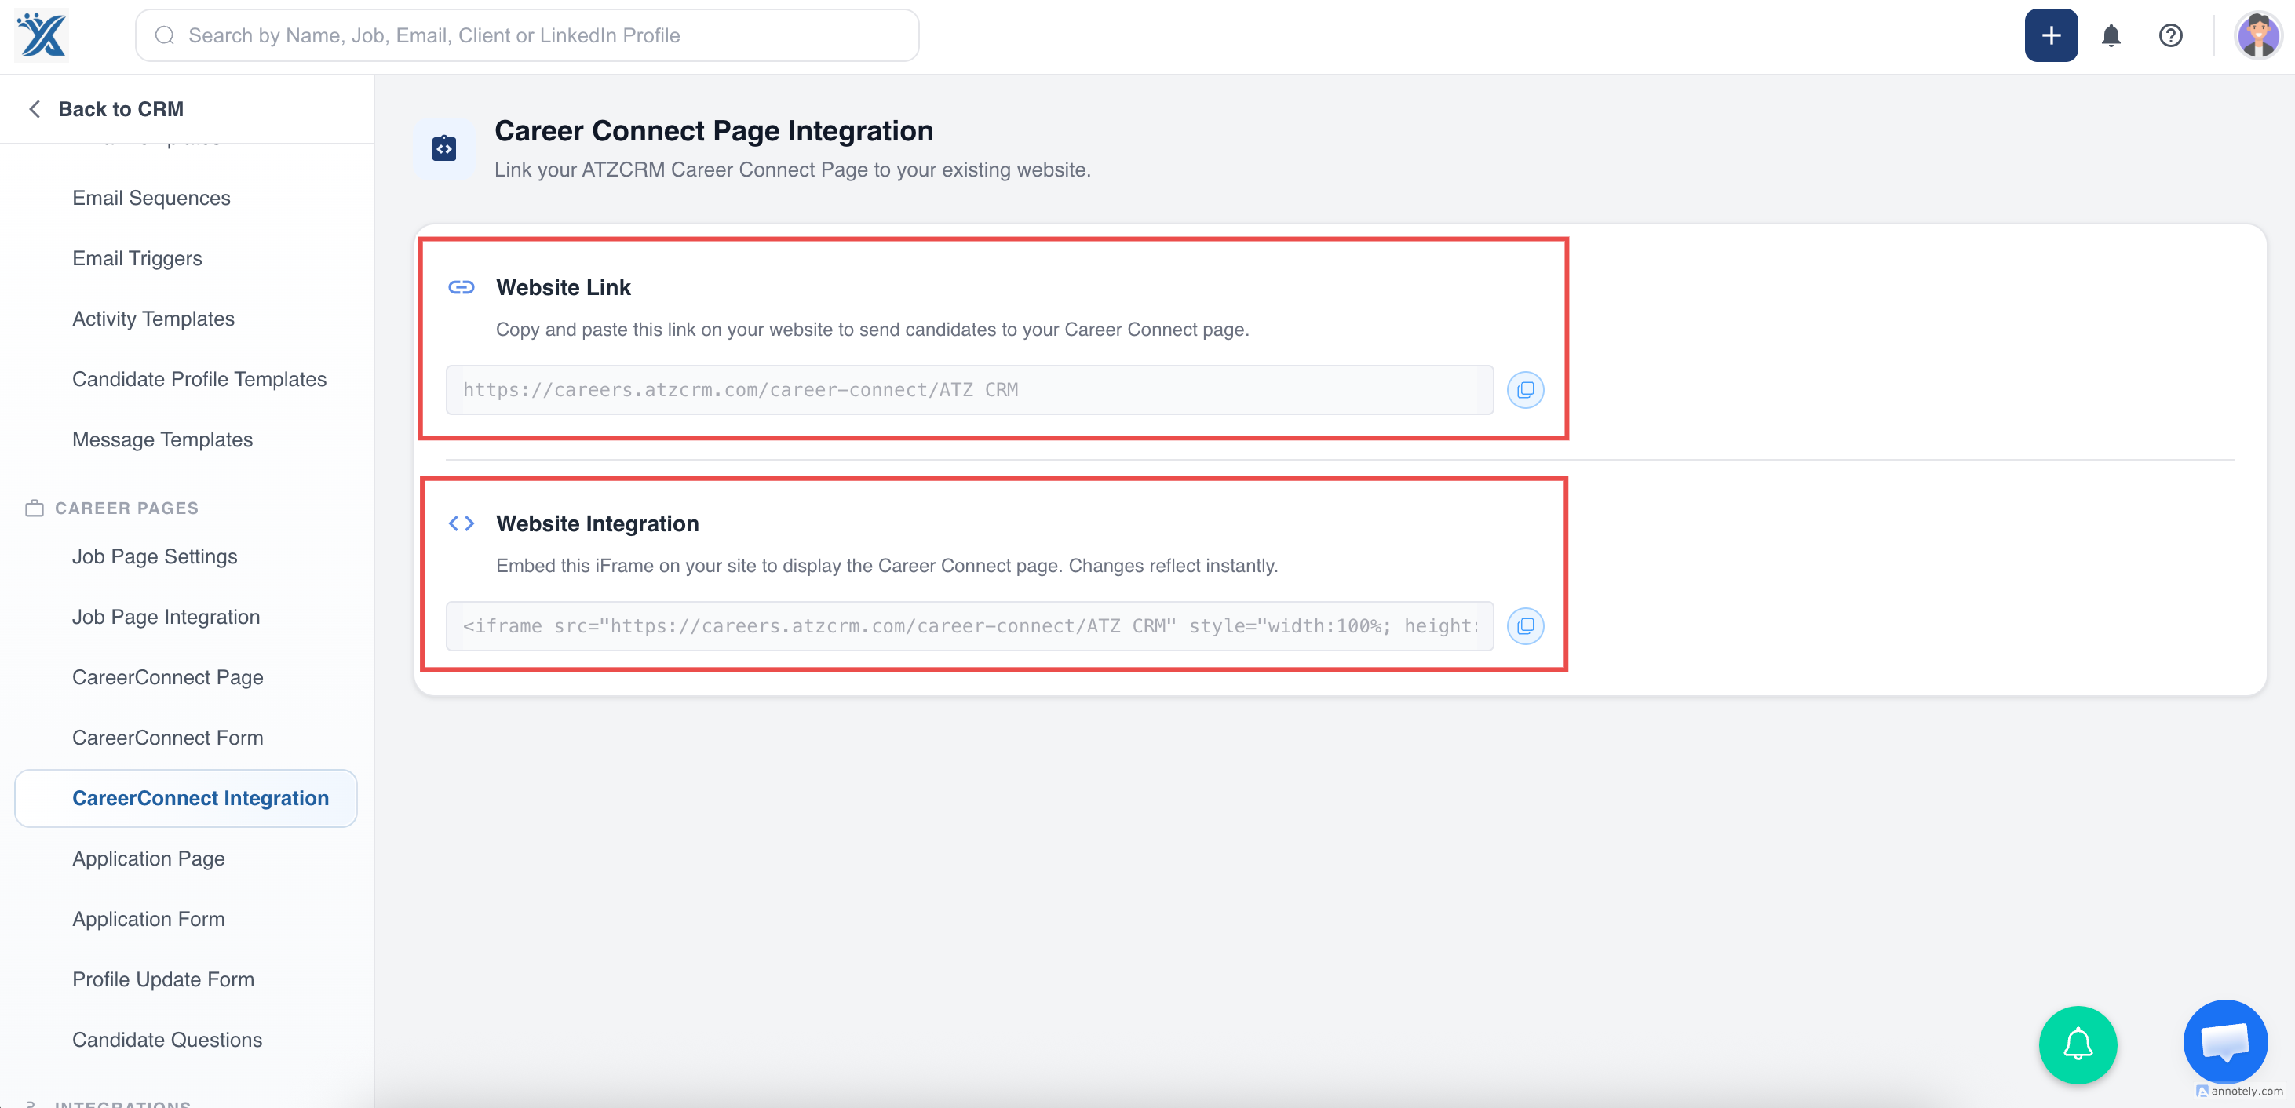This screenshot has height=1108, width=2295.
Task: Click the search magnifier icon
Action: 165,35
